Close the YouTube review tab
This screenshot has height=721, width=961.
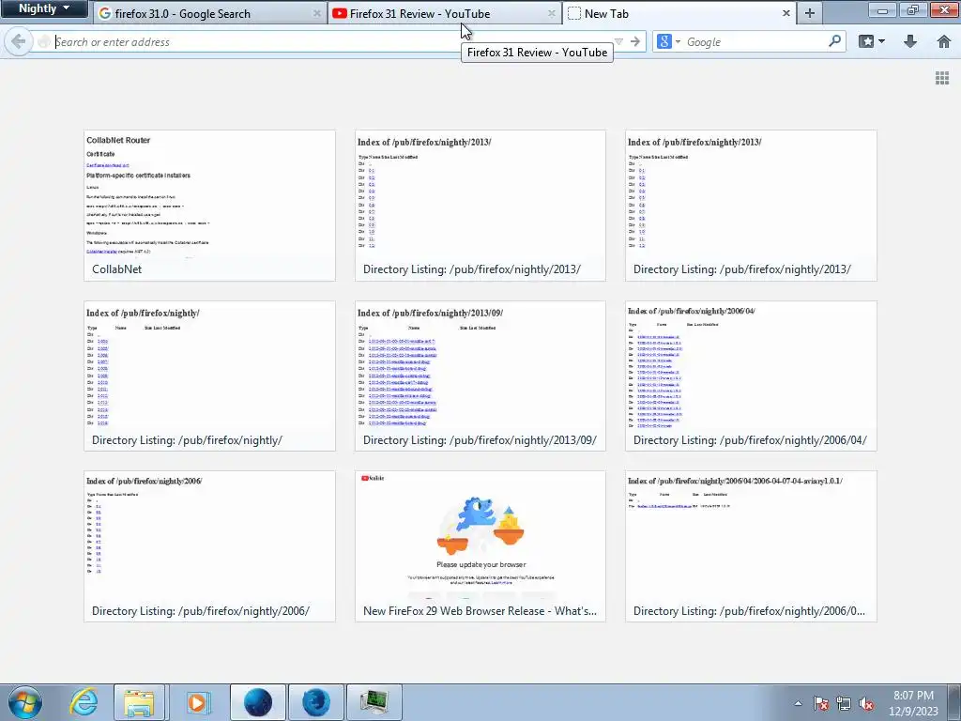551,13
